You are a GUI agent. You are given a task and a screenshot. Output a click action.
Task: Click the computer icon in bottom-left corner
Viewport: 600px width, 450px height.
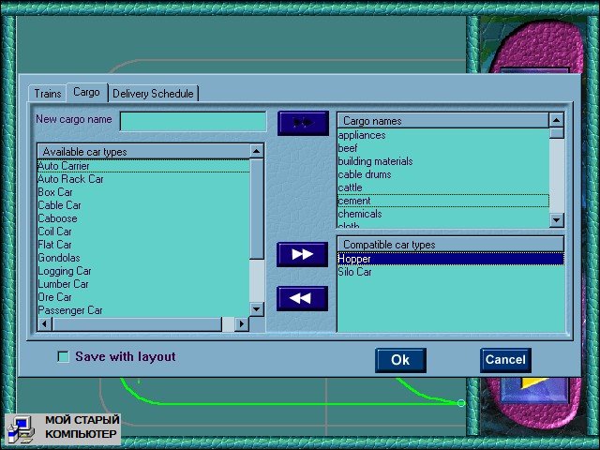coord(21,429)
